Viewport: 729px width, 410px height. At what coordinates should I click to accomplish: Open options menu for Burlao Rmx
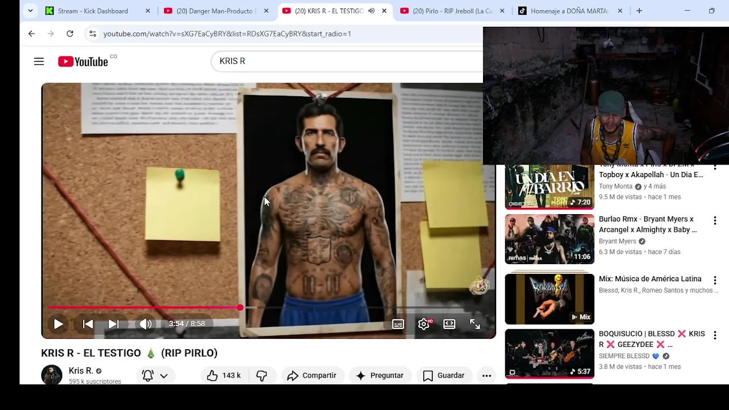(715, 220)
